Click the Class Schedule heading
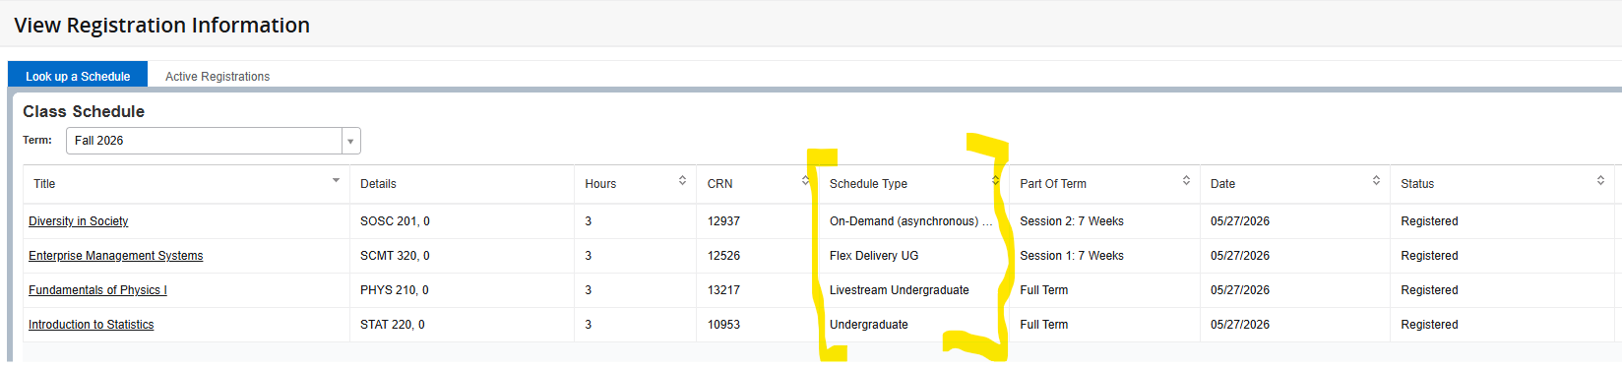 pos(84,112)
